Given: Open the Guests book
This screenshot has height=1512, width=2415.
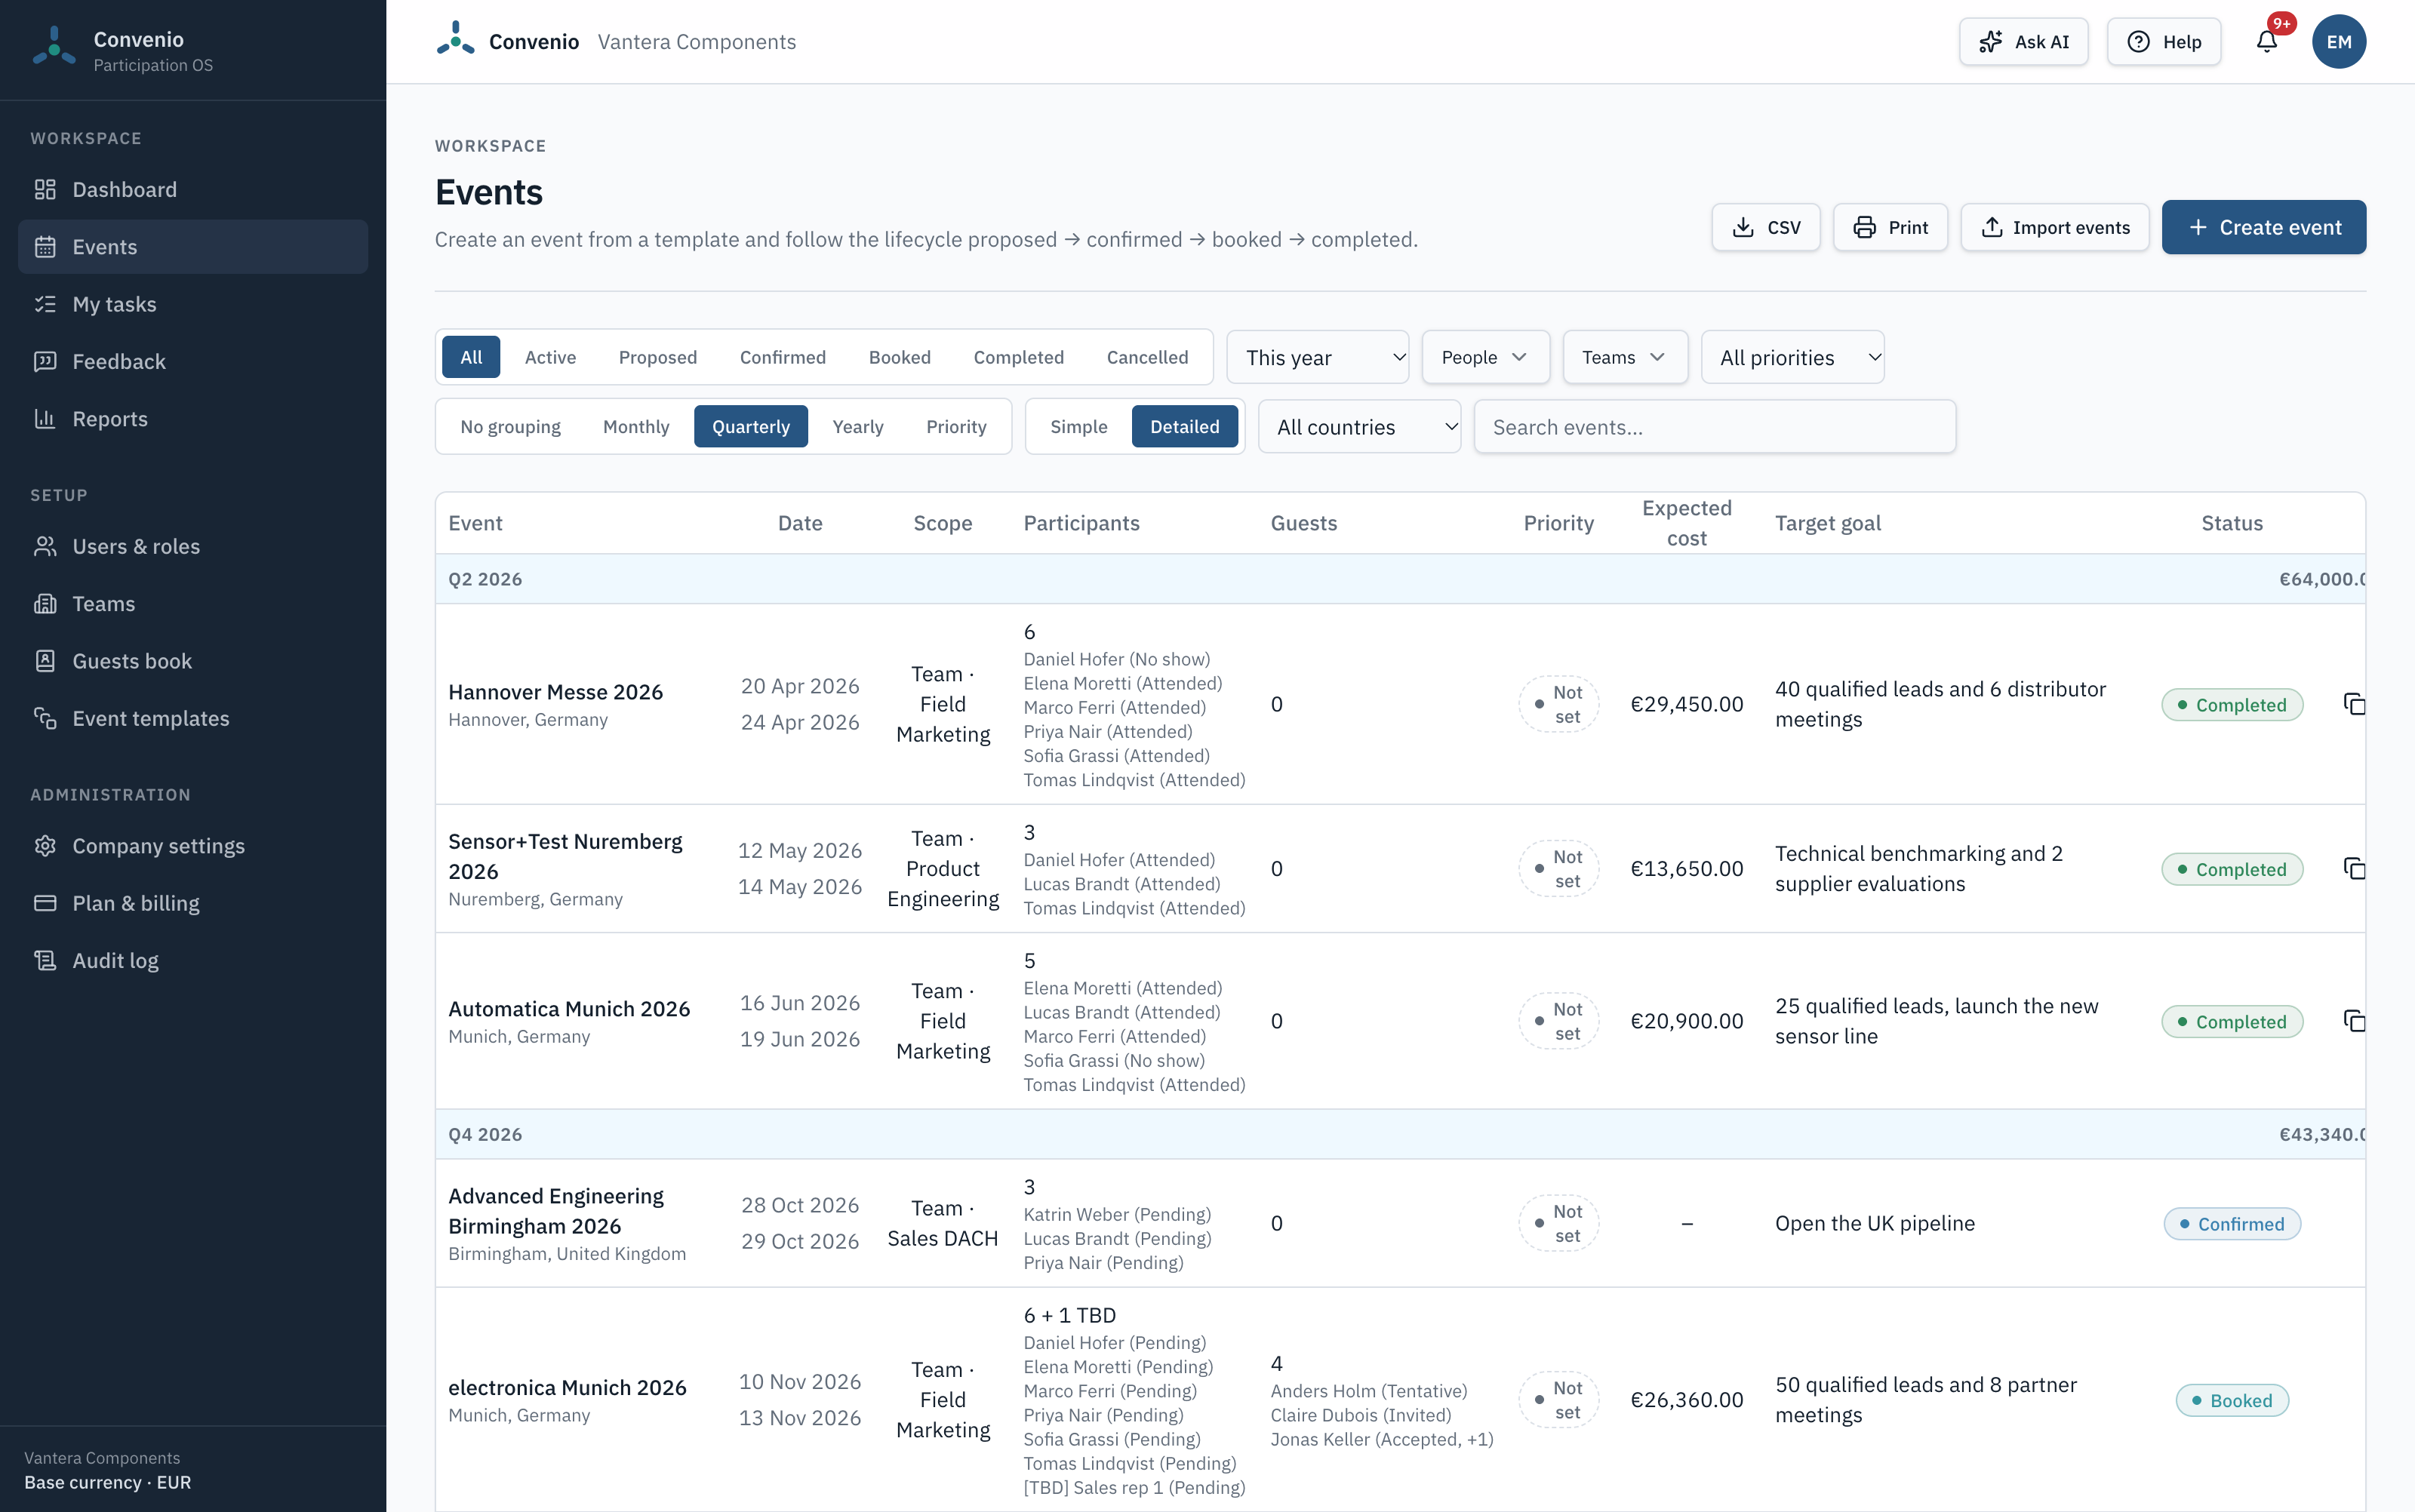Looking at the screenshot, I should [x=193, y=661].
